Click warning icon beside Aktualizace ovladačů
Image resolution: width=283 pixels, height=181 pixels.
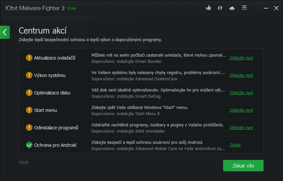[x=29, y=58]
